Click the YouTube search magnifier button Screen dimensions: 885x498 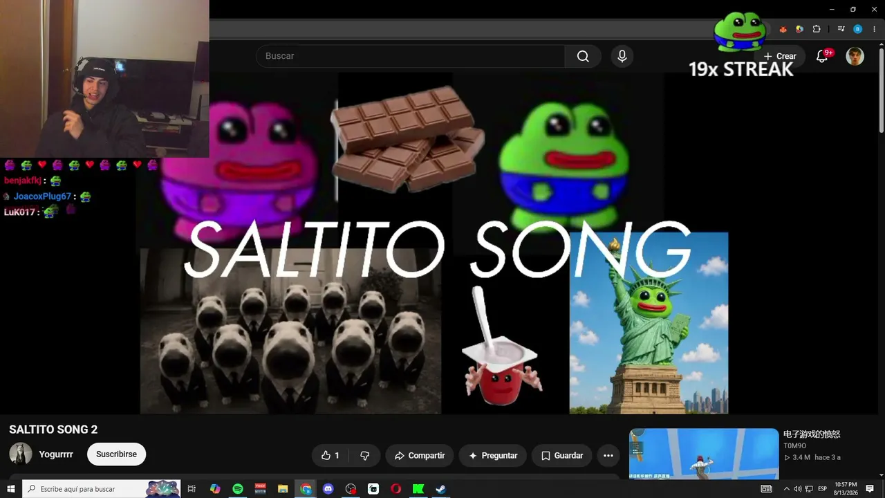point(583,56)
